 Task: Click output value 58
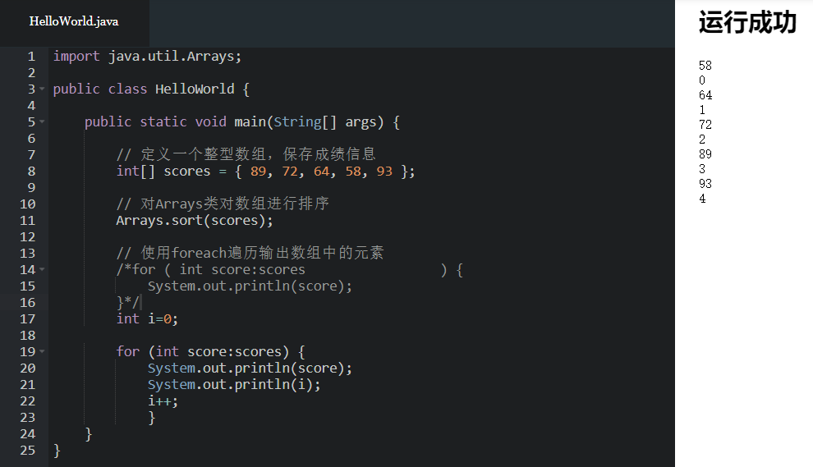tap(705, 66)
